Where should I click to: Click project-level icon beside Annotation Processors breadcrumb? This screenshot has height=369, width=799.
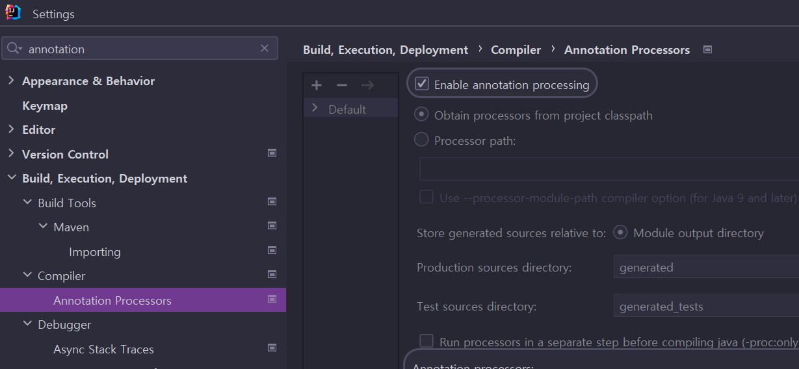pos(708,49)
